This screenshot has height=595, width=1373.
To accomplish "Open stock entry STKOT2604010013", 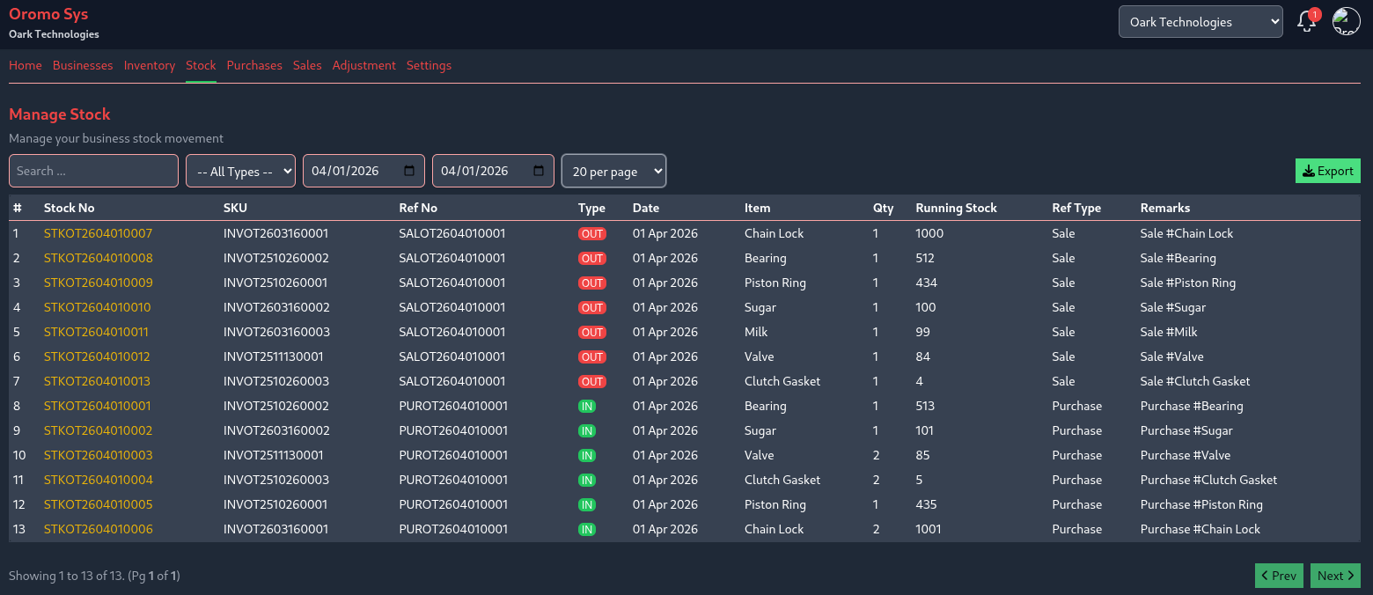I will click(97, 381).
